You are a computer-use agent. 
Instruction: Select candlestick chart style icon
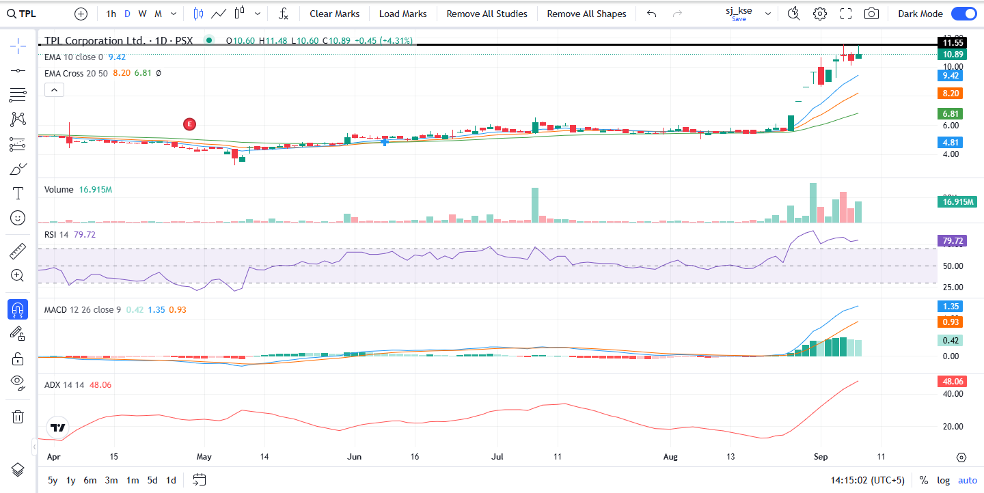point(198,14)
